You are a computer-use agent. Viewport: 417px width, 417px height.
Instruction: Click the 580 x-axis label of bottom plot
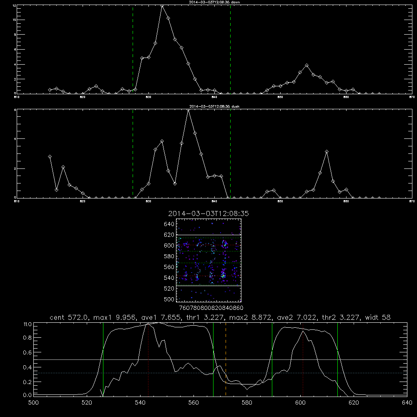click(x=247, y=403)
